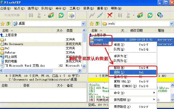The width and height of the screenshot is (174, 109).
Task: Abort with the red X icon
Action: [110, 15]
